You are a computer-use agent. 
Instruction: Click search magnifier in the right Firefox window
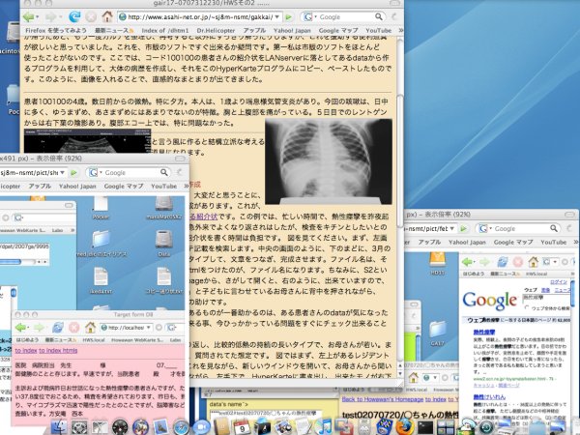553,228
